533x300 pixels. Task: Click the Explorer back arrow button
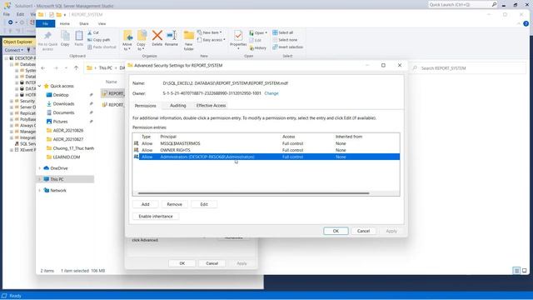click(x=42, y=68)
